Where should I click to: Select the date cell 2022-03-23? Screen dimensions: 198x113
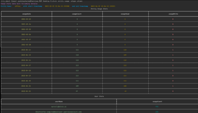pos(26,19)
